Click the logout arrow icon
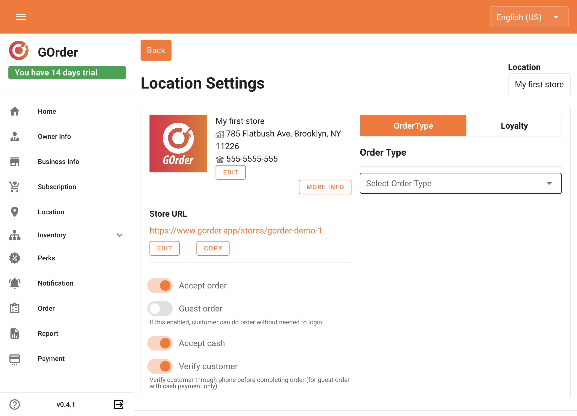Viewport: 577px width, 416px height. (x=119, y=404)
